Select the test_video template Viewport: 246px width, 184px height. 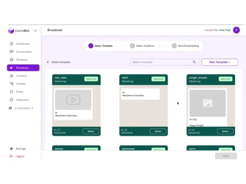(x=91, y=131)
